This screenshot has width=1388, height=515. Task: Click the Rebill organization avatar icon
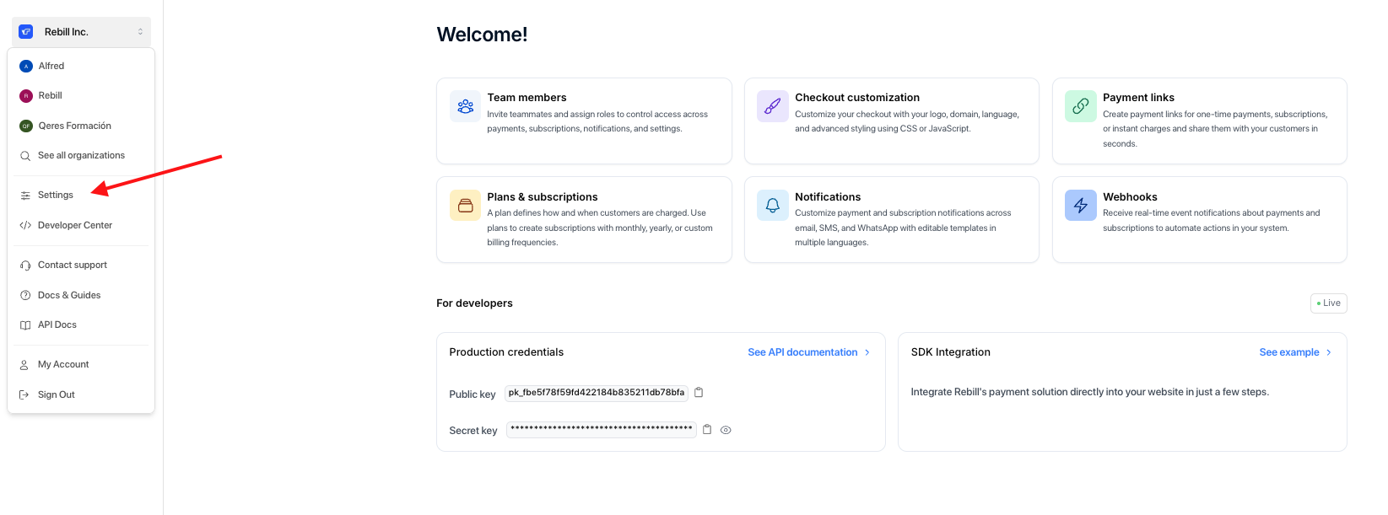[x=25, y=96]
